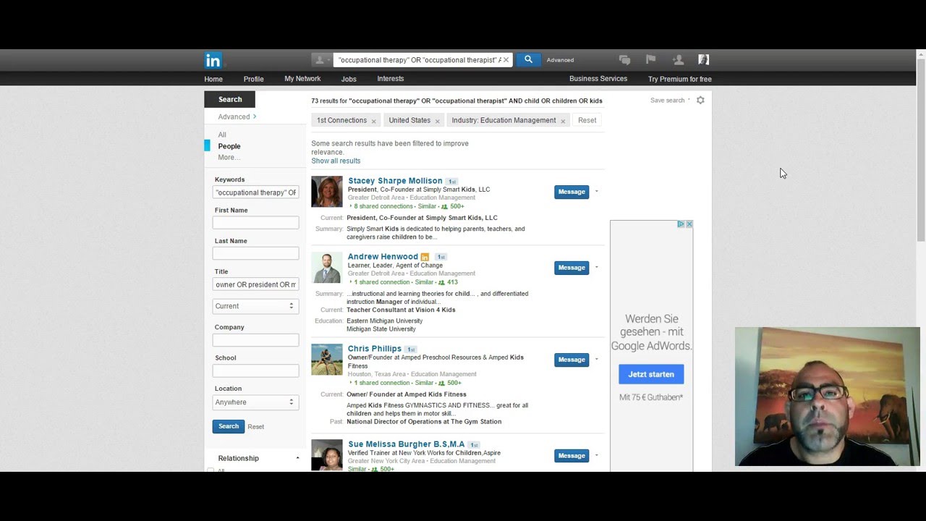Screen dimensions: 926x521
Task: View Stacey's 8 shared connections
Action: pyautogui.click(x=383, y=206)
